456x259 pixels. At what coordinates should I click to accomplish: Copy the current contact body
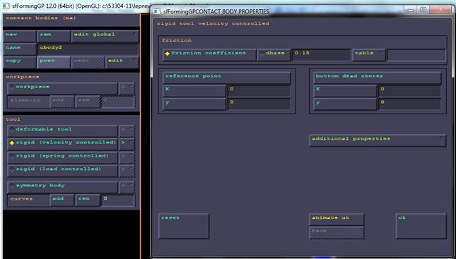pyautogui.click(x=20, y=62)
